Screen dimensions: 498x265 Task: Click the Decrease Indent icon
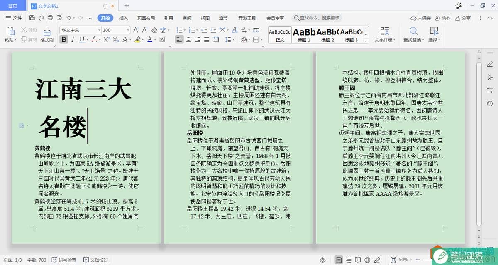(x=204, y=30)
